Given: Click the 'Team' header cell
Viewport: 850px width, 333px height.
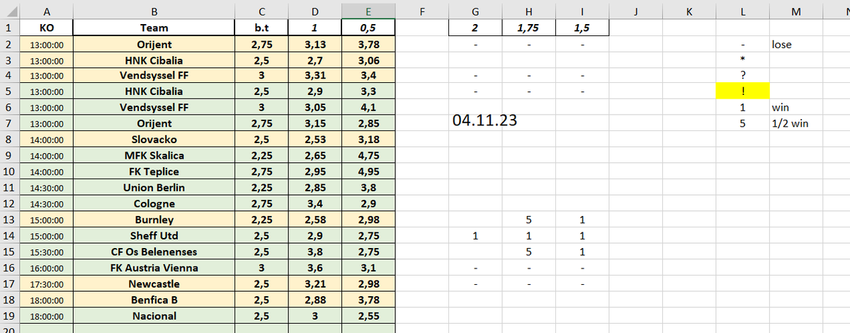Looking at the screenshot, I should (x=154, y=28).
